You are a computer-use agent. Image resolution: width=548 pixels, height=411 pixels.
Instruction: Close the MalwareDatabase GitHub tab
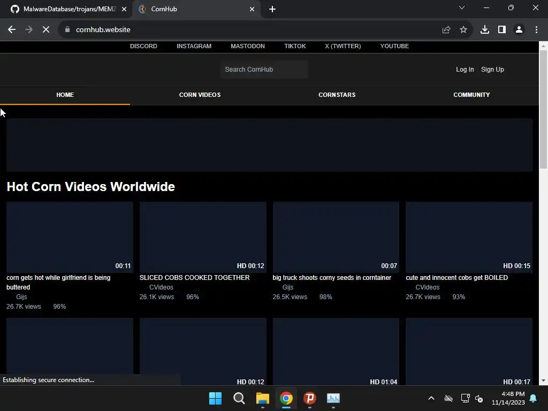[124, 10]
